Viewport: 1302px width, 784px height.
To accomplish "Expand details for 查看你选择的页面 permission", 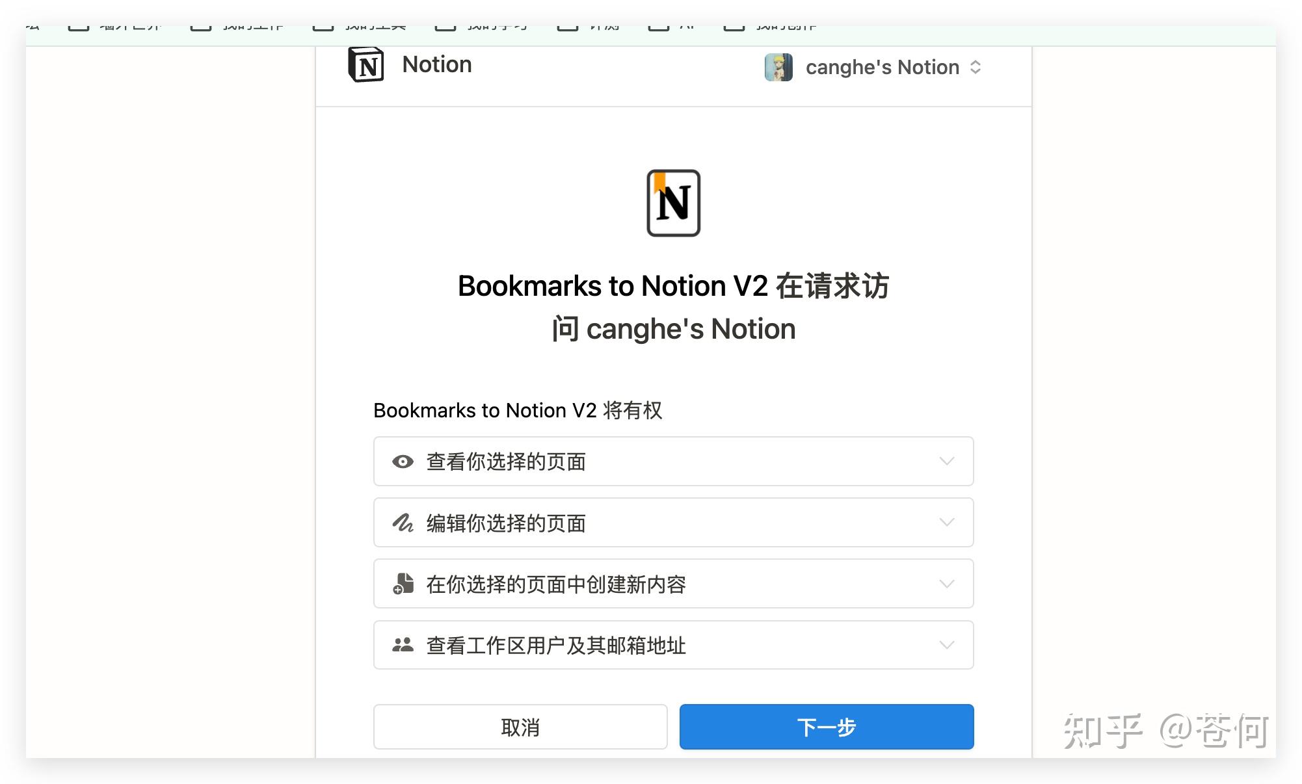I will click(x=947, y=462).
